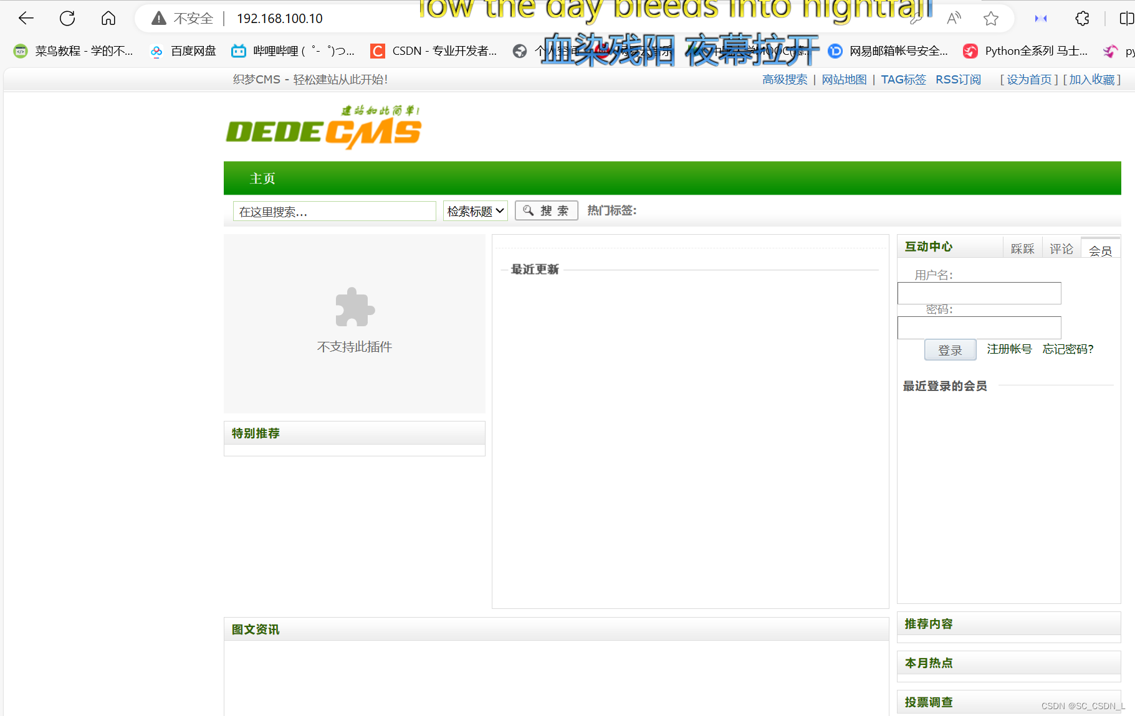
Task: Open the CSDN 专业开发者 bookmark
Action: pyautogui.click(x=434, y=51)
